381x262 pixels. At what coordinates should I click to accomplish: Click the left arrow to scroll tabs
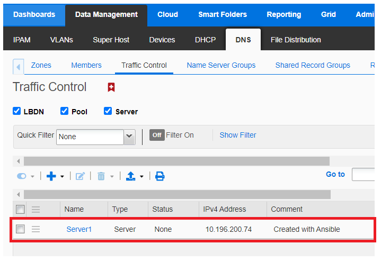coord(18,66)
